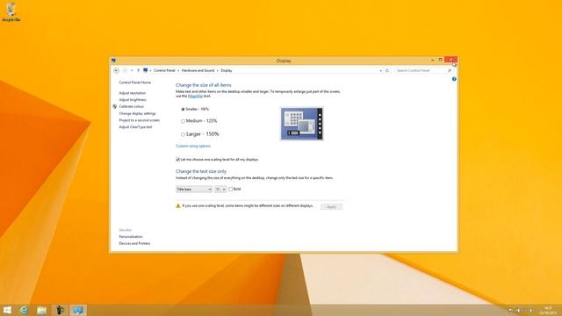
Task: Maximize the Display window
Action: (441, 60)
